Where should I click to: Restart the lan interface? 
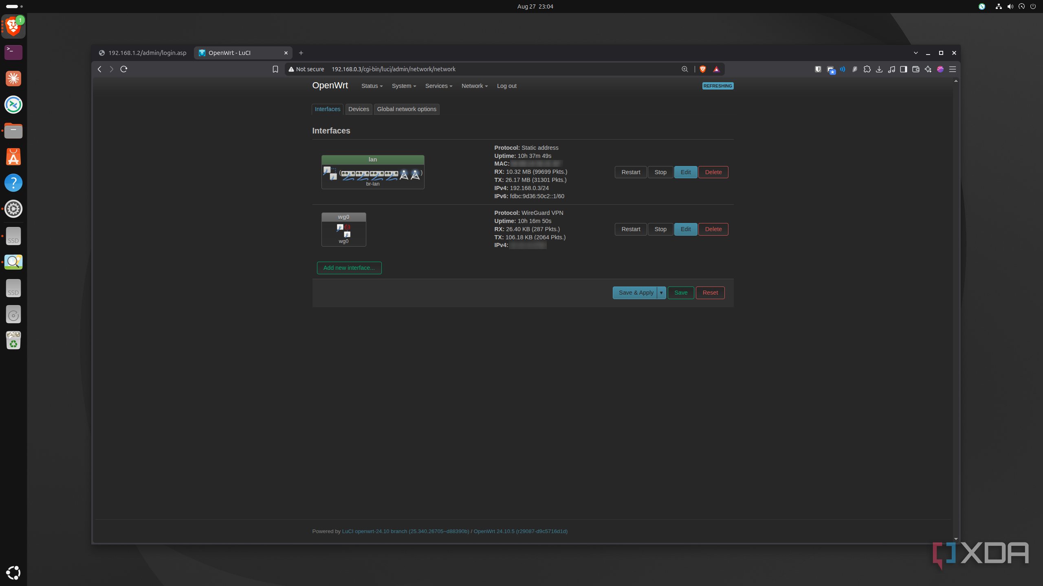coord(631,172)
